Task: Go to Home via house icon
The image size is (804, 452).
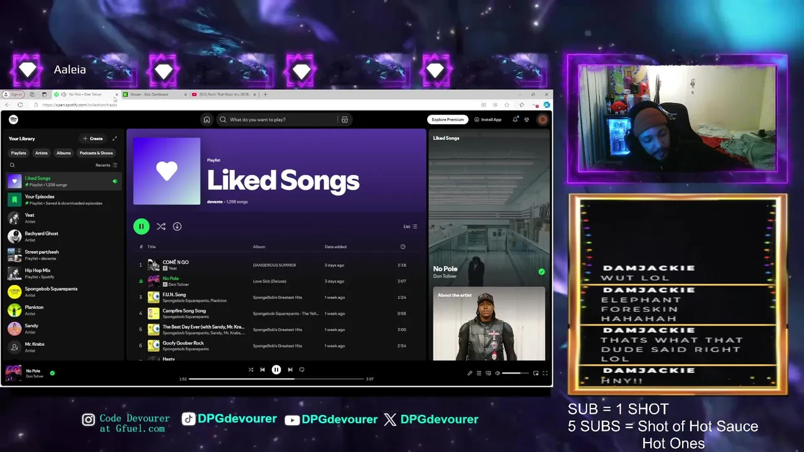Action: (206, 119)
